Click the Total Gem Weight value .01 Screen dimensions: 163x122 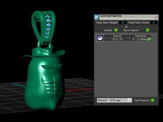pos(123,23)
